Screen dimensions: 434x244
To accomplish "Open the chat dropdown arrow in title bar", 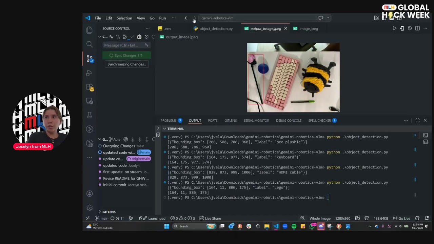I will pyautogui.click(x=328, y=18).
